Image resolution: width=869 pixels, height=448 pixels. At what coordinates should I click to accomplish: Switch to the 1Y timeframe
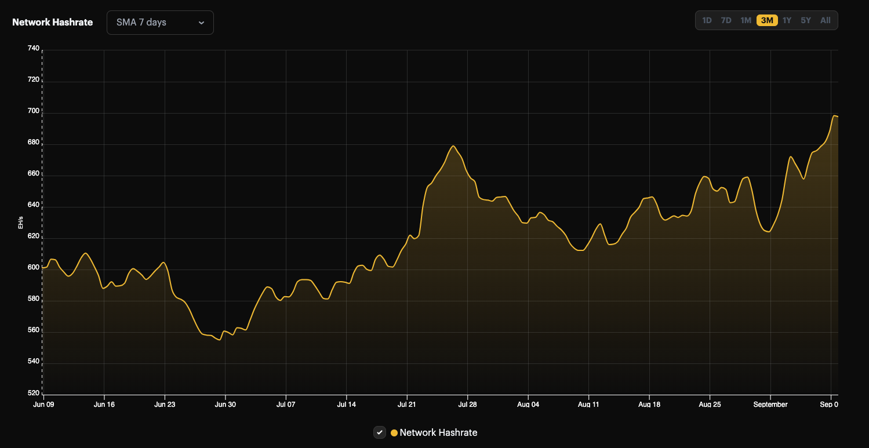(x=787, y=20)
